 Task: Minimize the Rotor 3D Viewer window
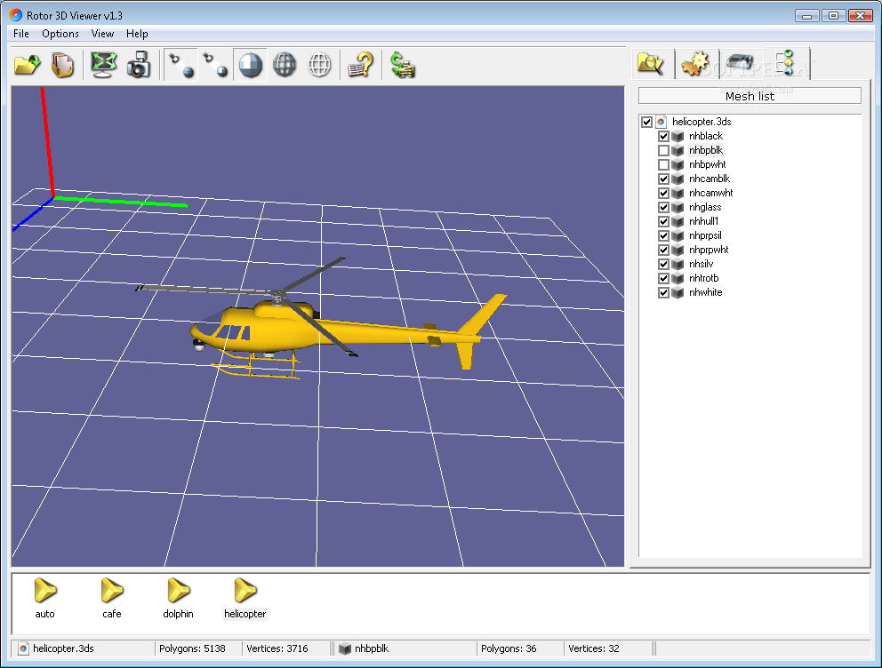point(806,16)
